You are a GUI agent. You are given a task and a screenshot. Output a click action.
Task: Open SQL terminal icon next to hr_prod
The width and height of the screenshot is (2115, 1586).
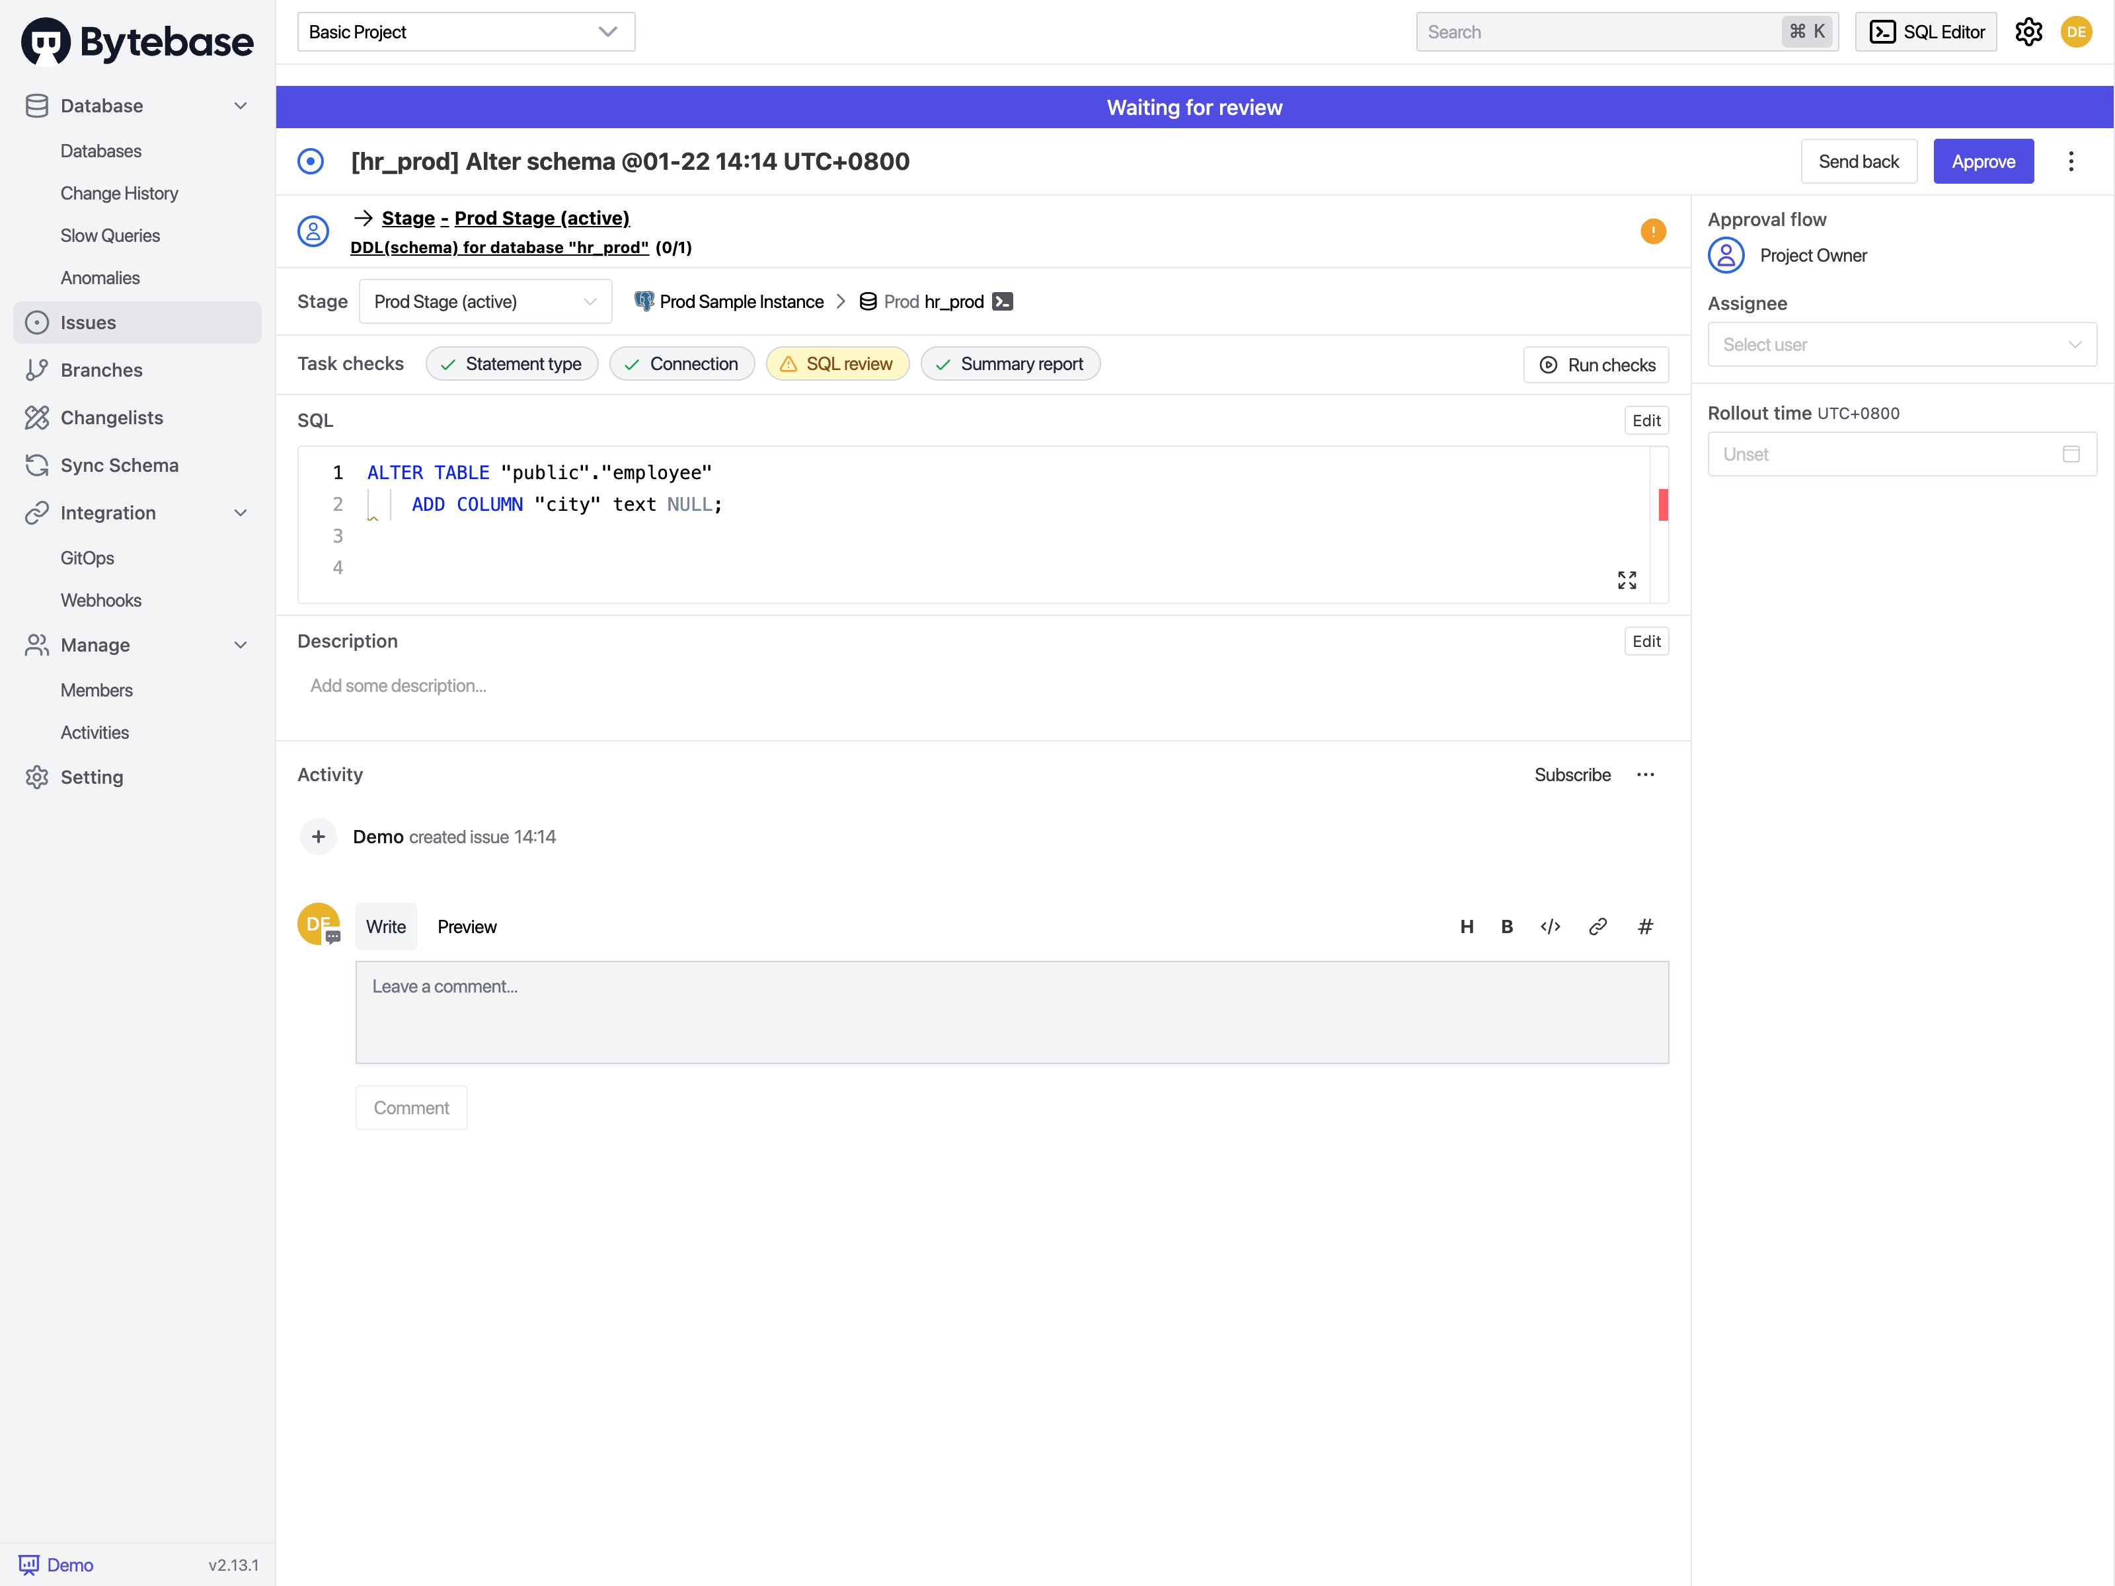(1002, 301)
